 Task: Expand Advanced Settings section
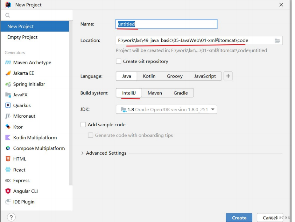82,153
